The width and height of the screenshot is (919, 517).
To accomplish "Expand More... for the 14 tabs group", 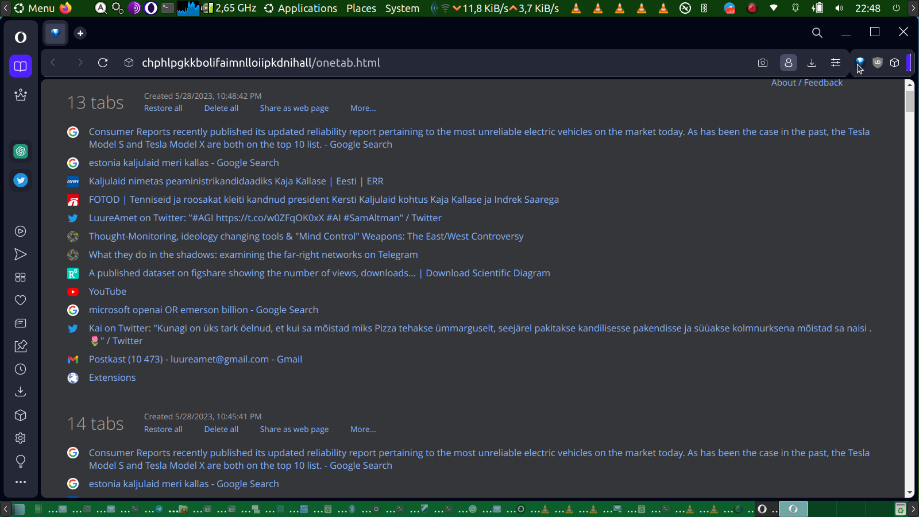I will click(363, 429).
